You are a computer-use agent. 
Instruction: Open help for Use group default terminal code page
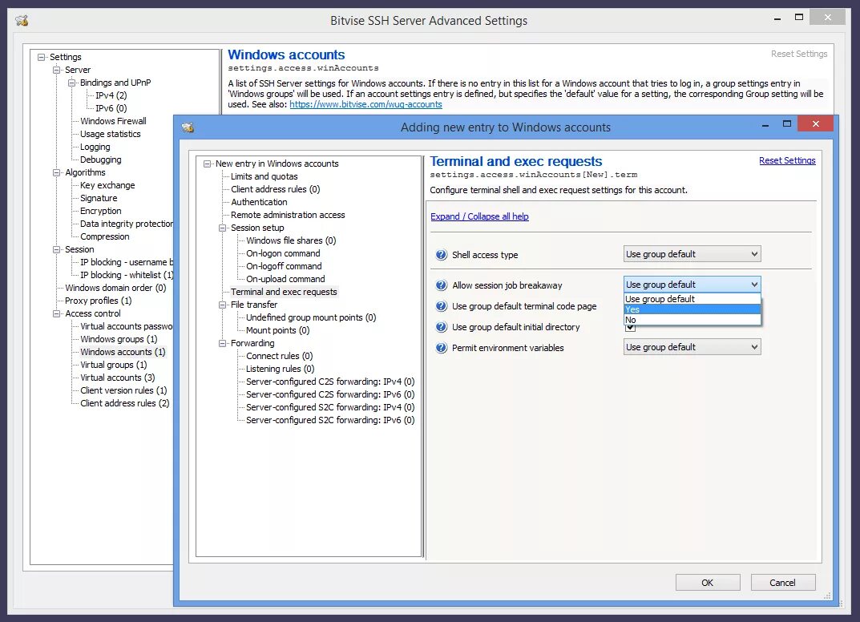click(x=442, y=306)
